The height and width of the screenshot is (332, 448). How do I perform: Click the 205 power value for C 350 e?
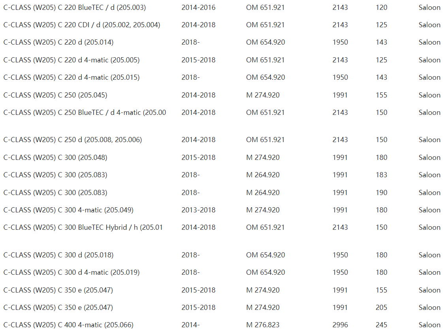click(x=382, y=308)
